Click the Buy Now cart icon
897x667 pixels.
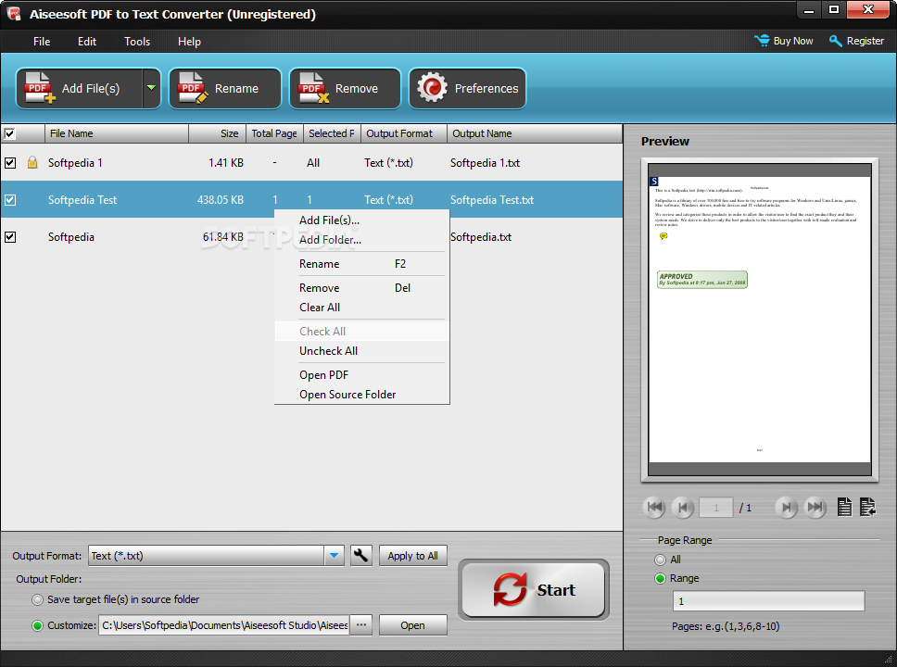[x=762, y=41]
